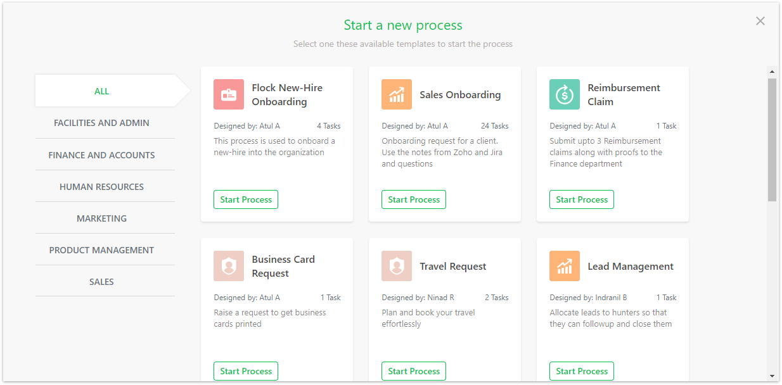Click the Reimbursement Claim title

pyautogui.click(x=624, y=94)
